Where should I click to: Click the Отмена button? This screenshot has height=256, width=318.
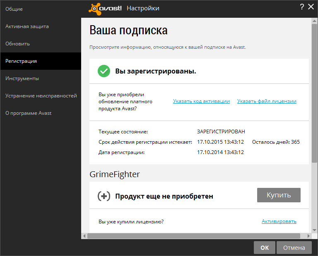pos(294,247)
